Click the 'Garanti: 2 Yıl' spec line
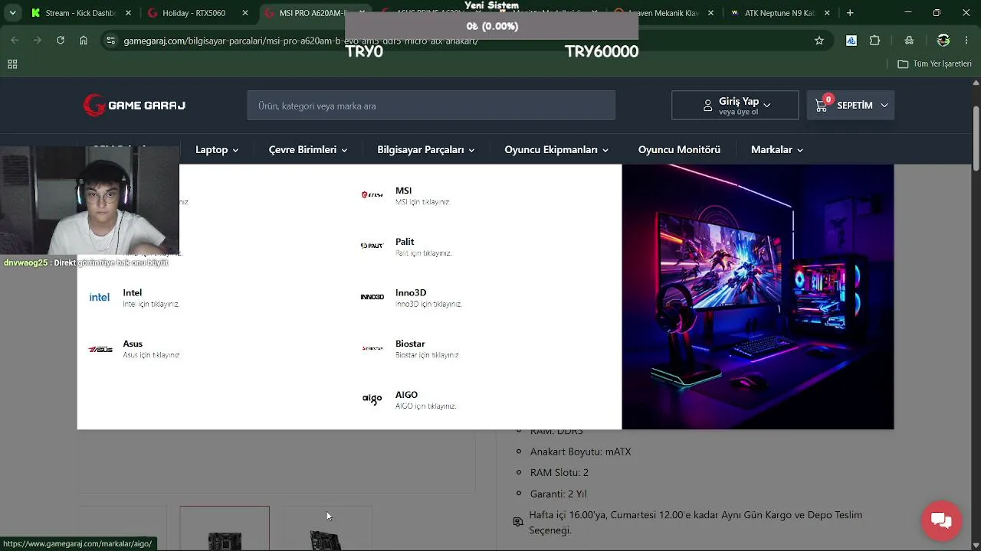The image size is (981, 551). point(558,494)
